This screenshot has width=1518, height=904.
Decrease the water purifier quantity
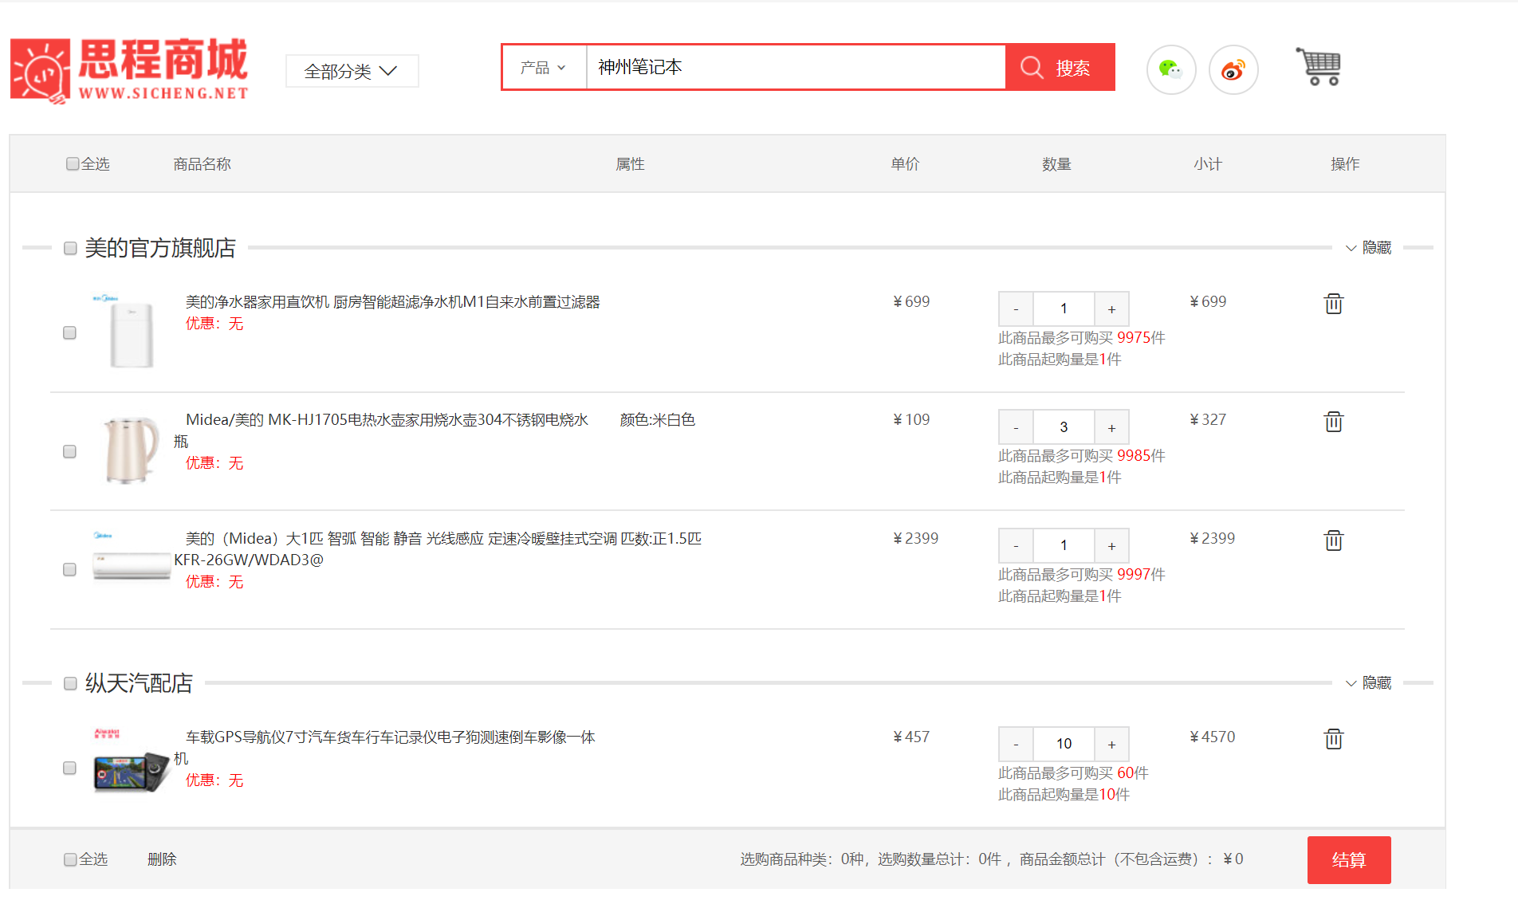[x=1016, y=309]
